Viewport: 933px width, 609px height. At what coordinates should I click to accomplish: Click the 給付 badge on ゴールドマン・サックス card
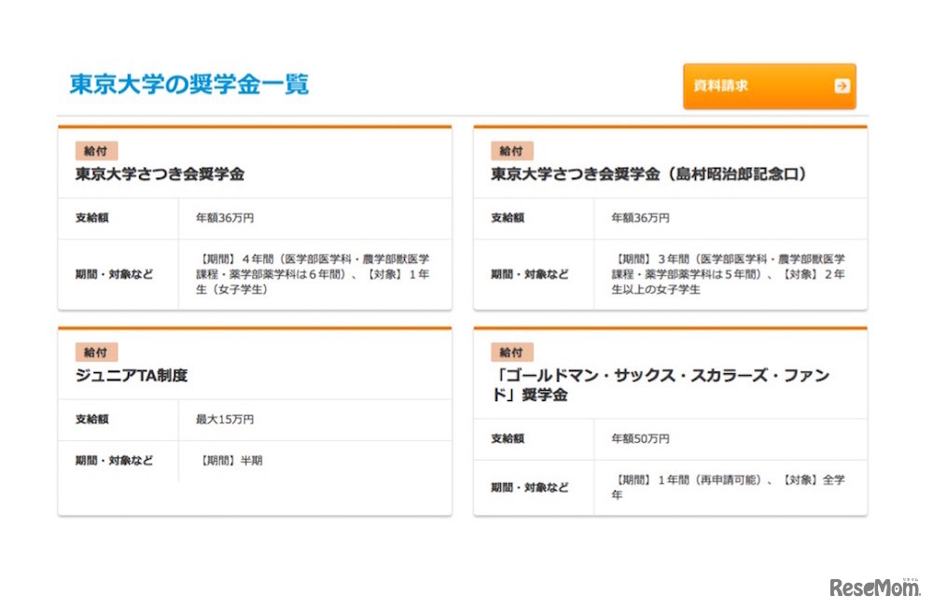(x=511, y=352)
